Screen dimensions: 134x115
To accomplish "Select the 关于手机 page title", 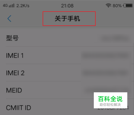I will pos(67,19).
